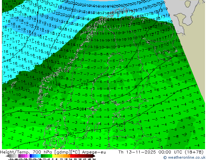Click the '[°C]' unit label in the title
The width and height of the screenshot is (207, 160).
coord(75,152)
